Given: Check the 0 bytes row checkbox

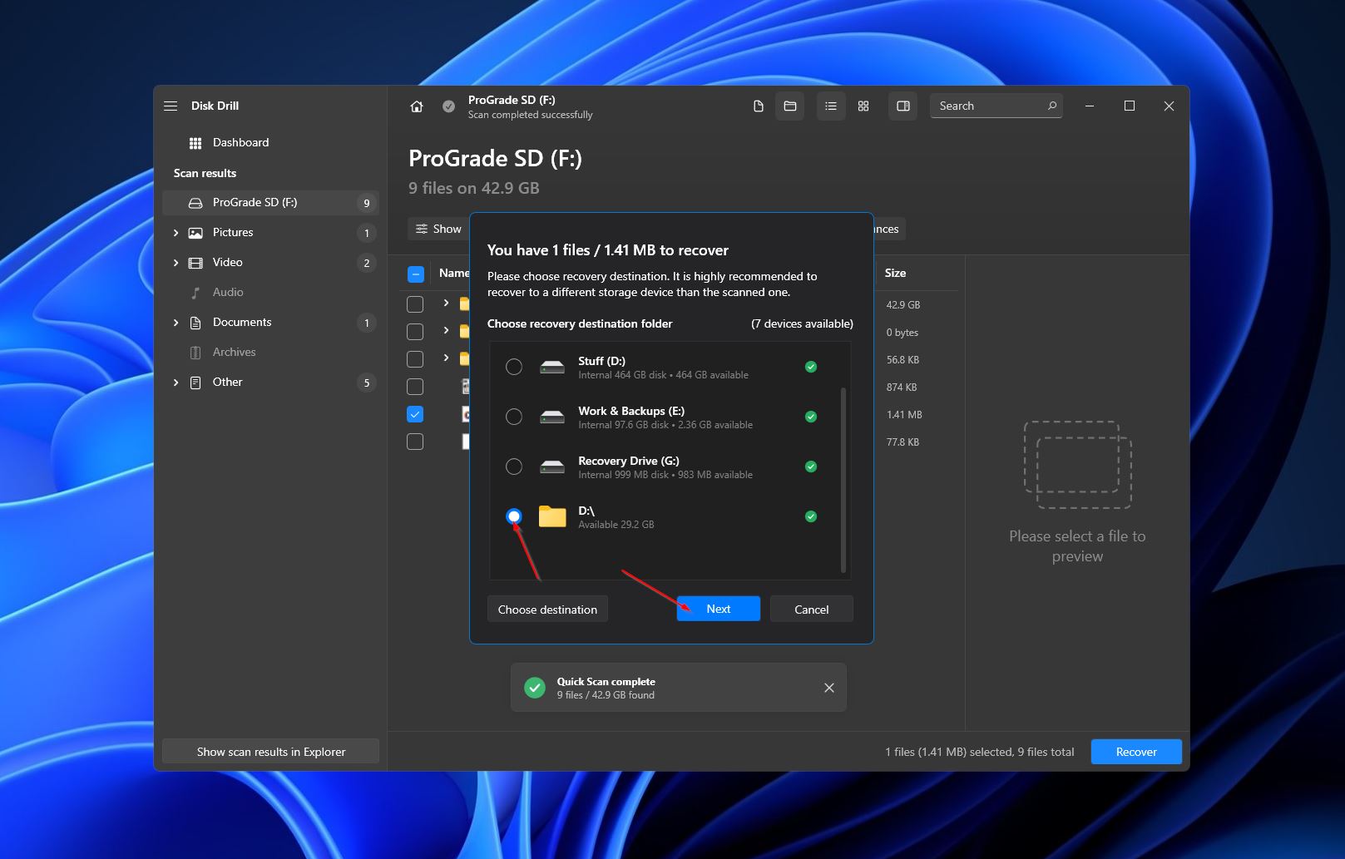Looking at the screenshot, I should tap(415, 332).
